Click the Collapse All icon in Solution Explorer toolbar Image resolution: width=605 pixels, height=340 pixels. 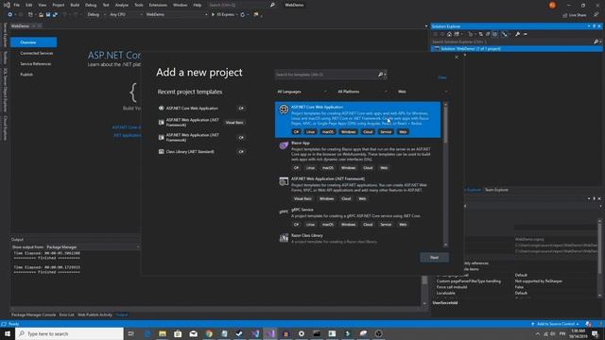point(488,34)
